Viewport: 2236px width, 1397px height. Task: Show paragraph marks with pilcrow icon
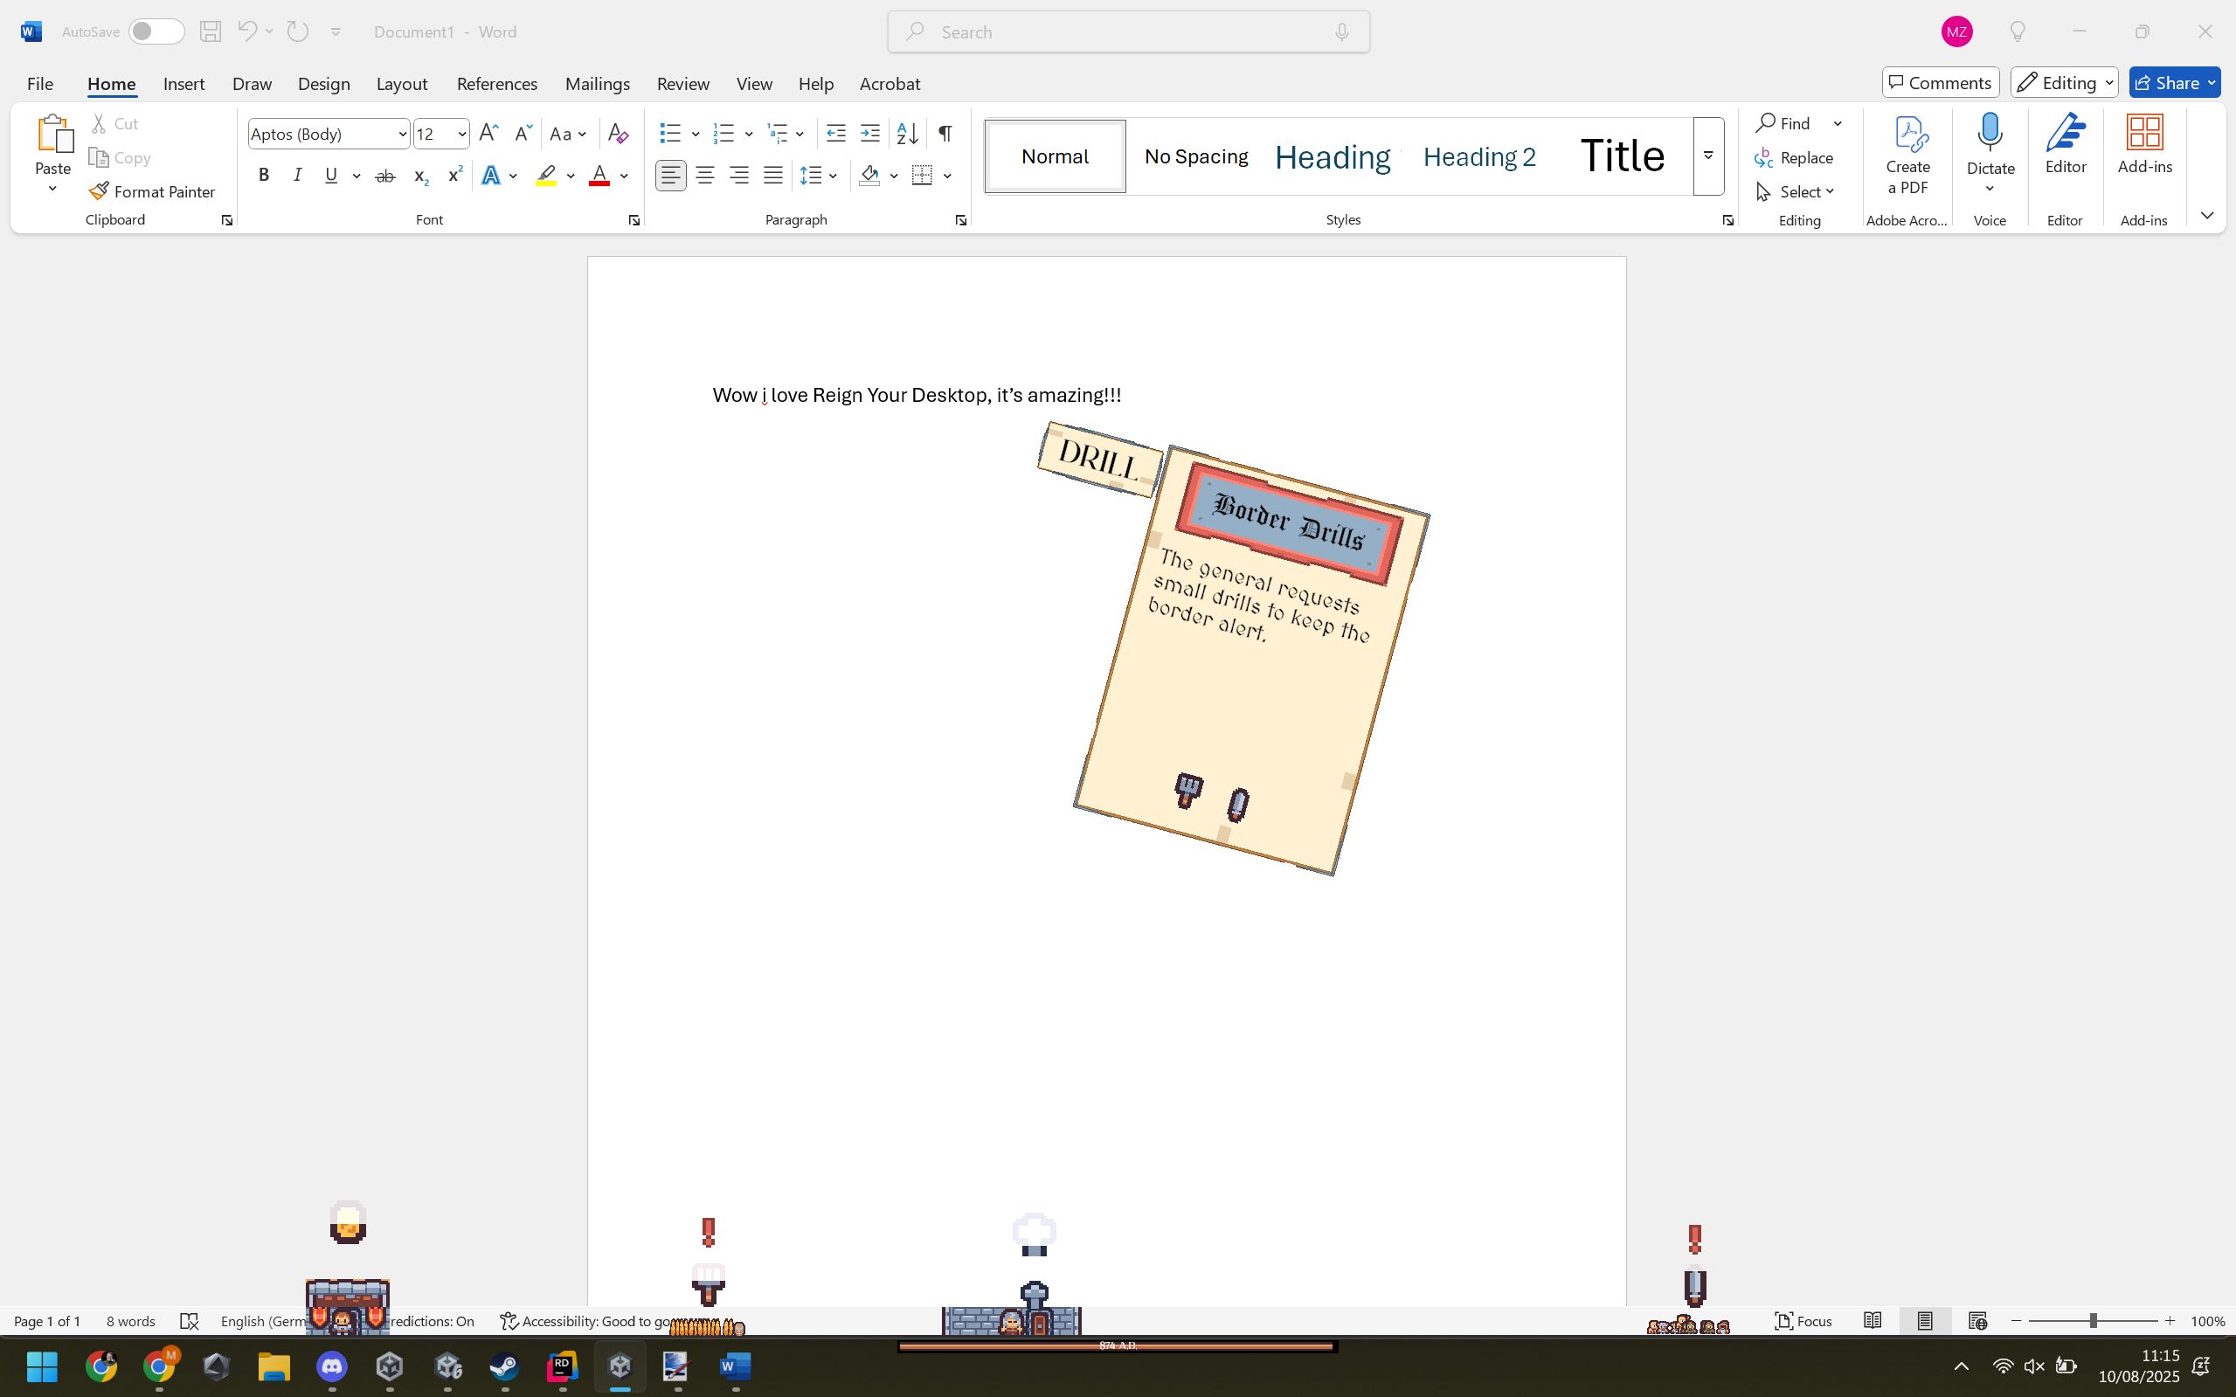[945, 134]
